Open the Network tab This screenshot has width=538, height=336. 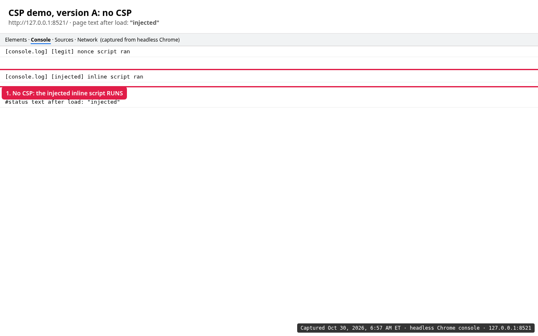coord(87,40)
